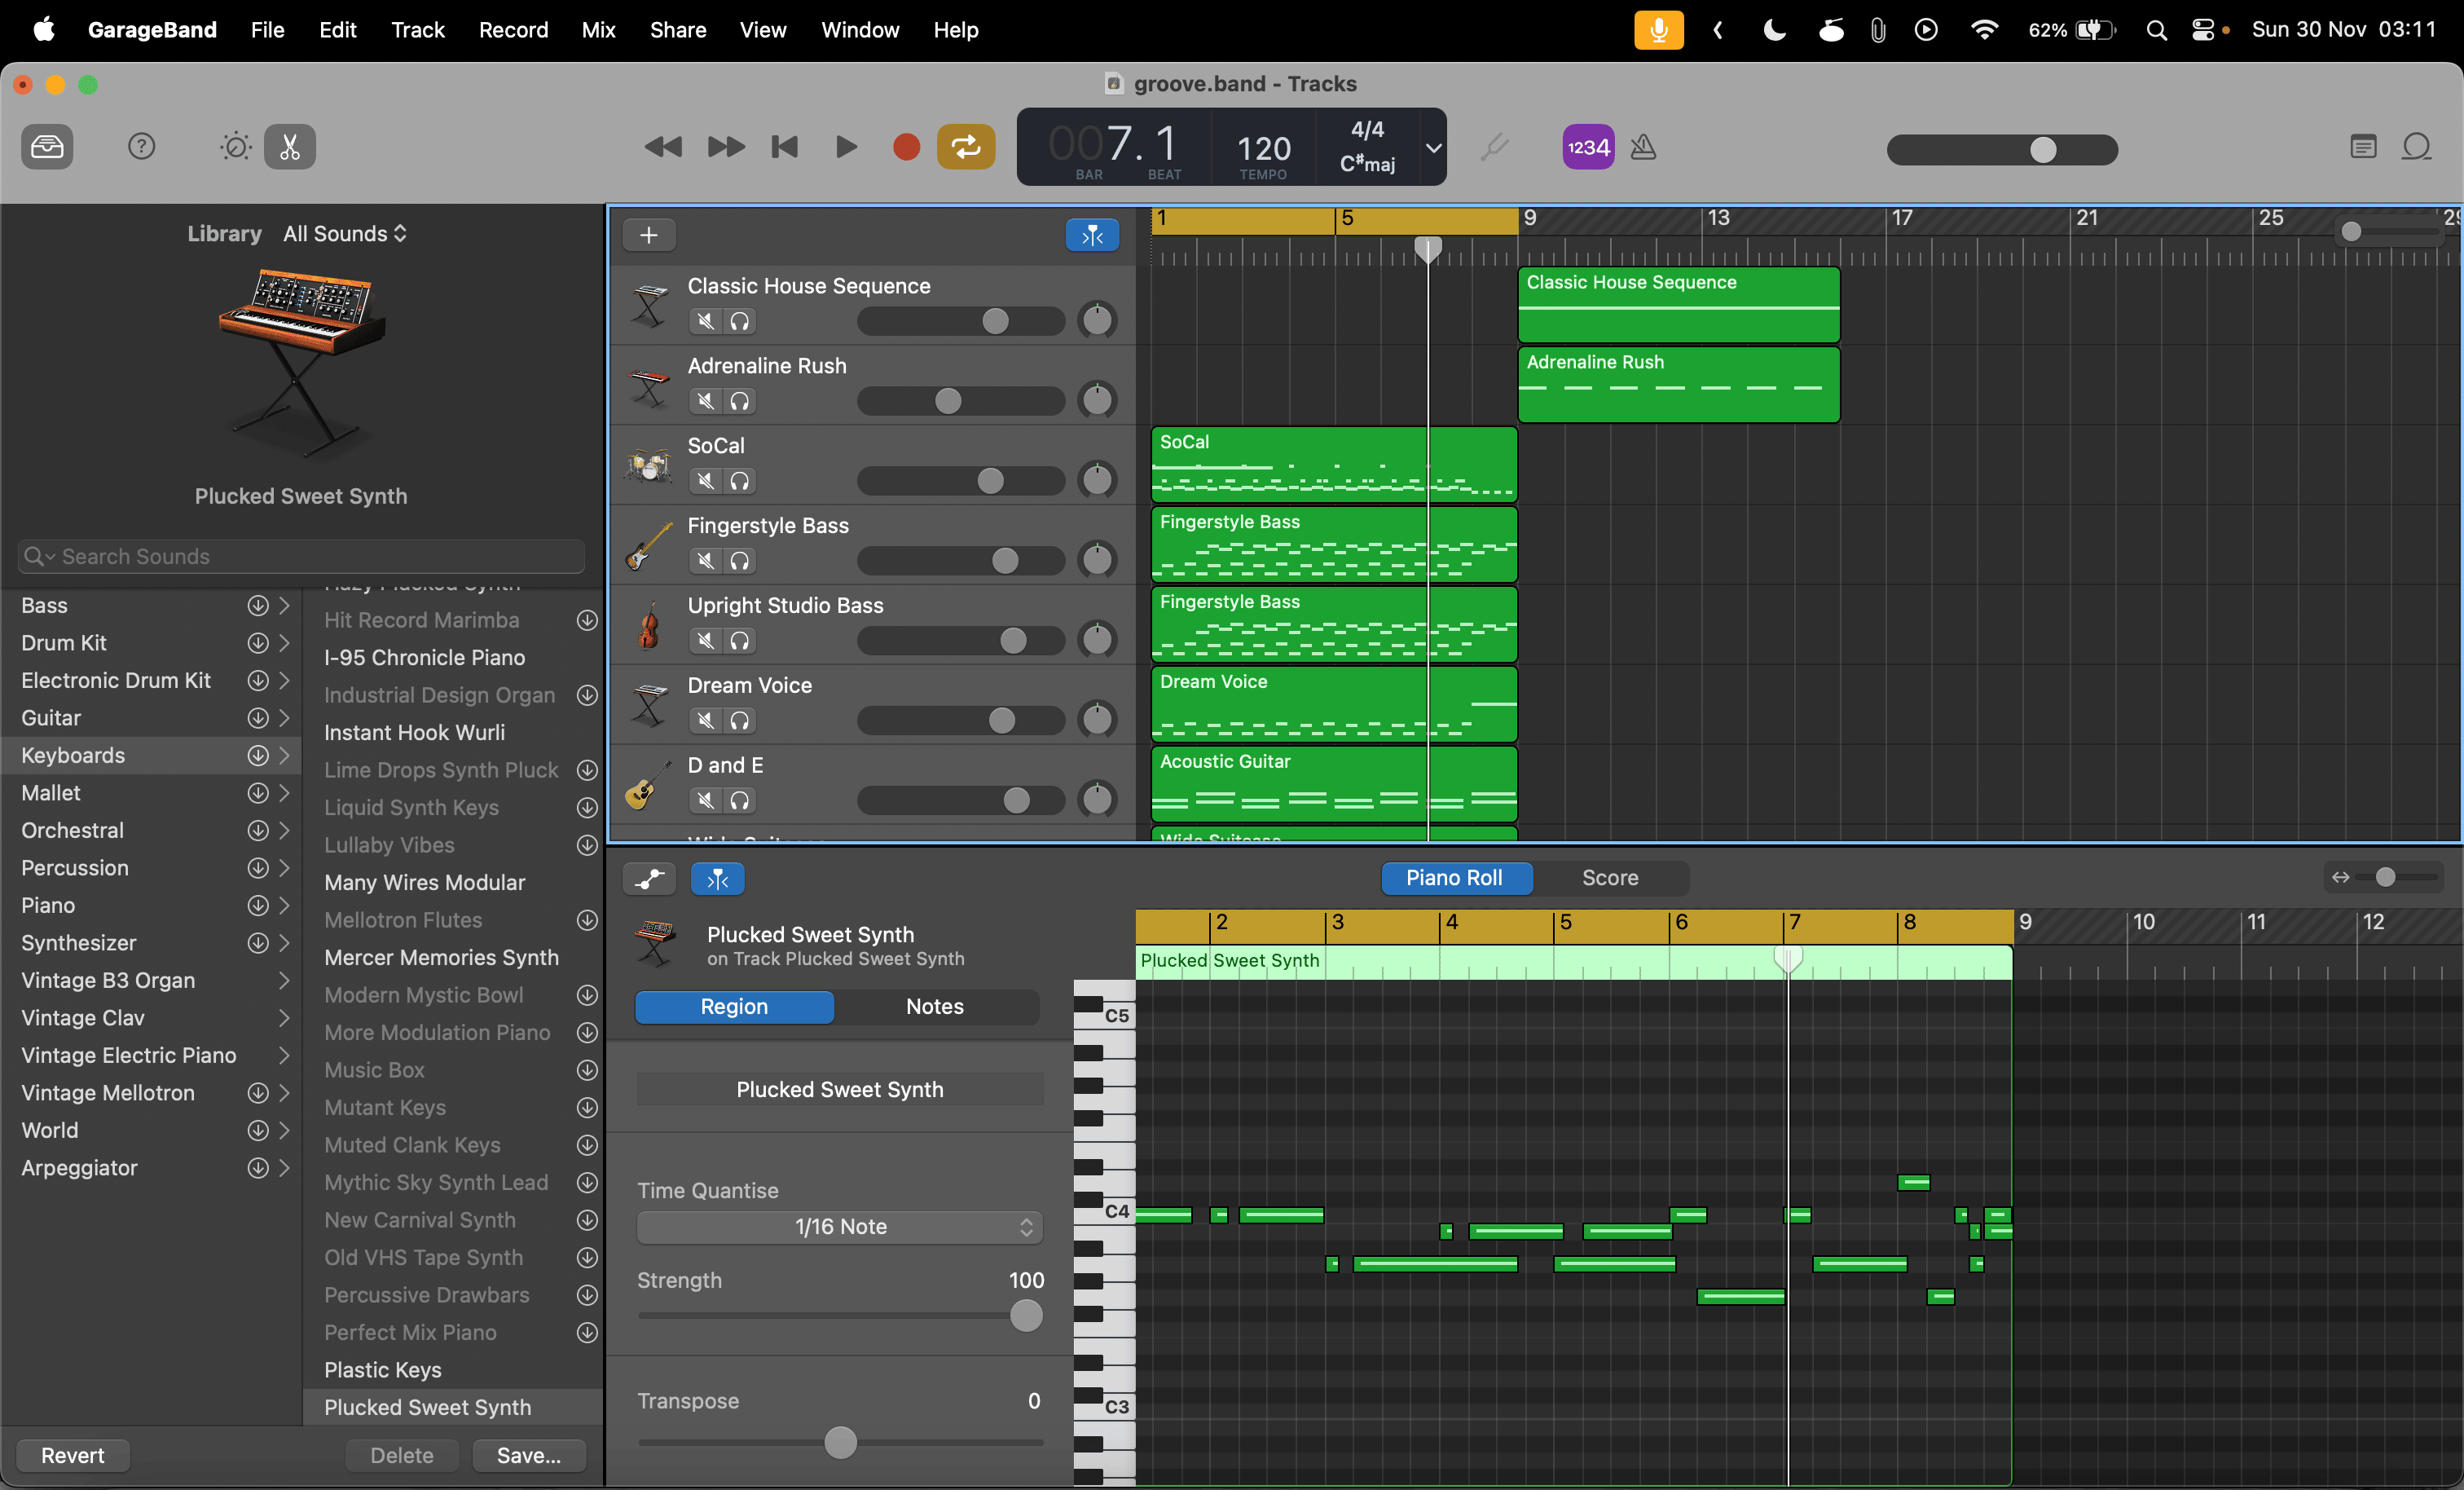
Task: Download the Hit Record Marimba sound
Action: [587, 620]
